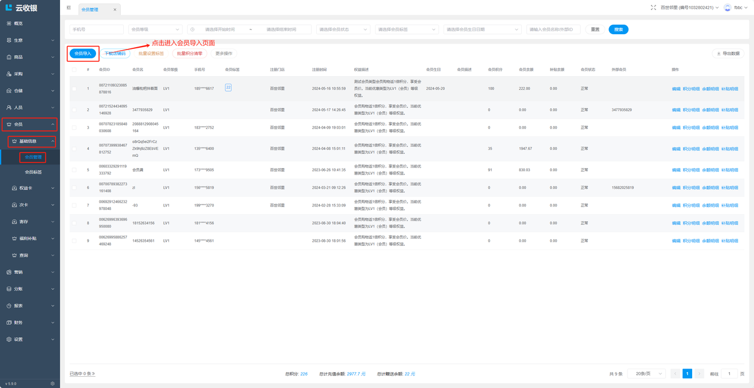Viewport: 754px width, 388px height.
Task: Close the 会员管理 tab with X
Action: tap(115, 9)
